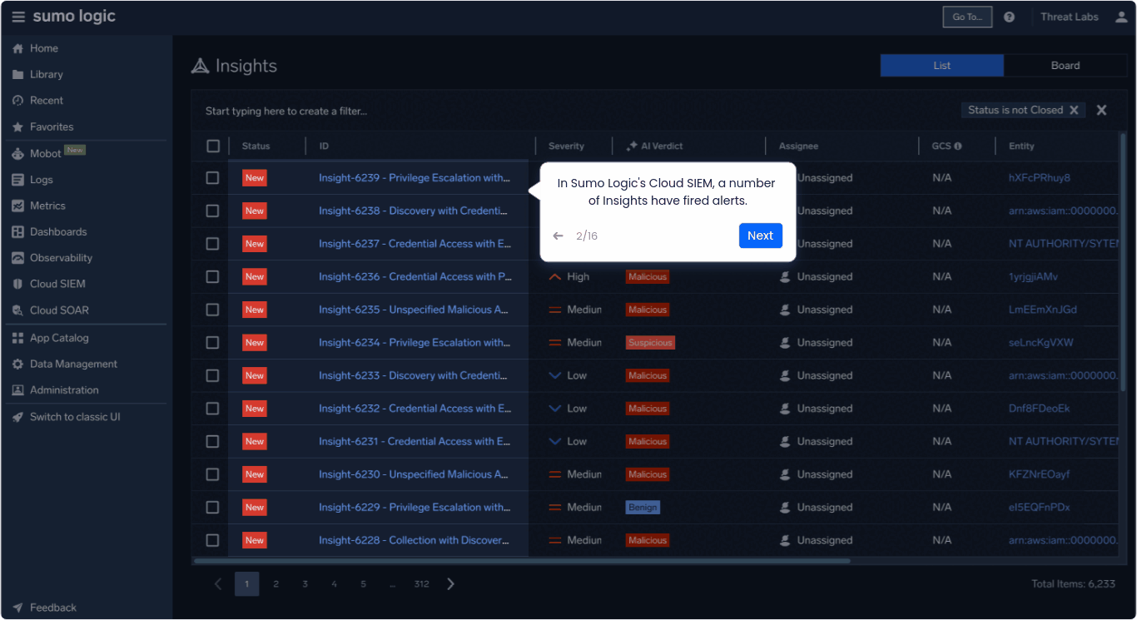
Task: Open the user profile icon
Action: (x=1120, y=17)
